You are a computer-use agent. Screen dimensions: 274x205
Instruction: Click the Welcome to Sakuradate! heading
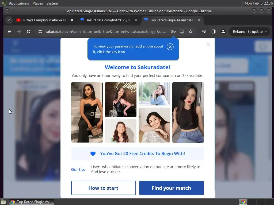click(137, 67)
